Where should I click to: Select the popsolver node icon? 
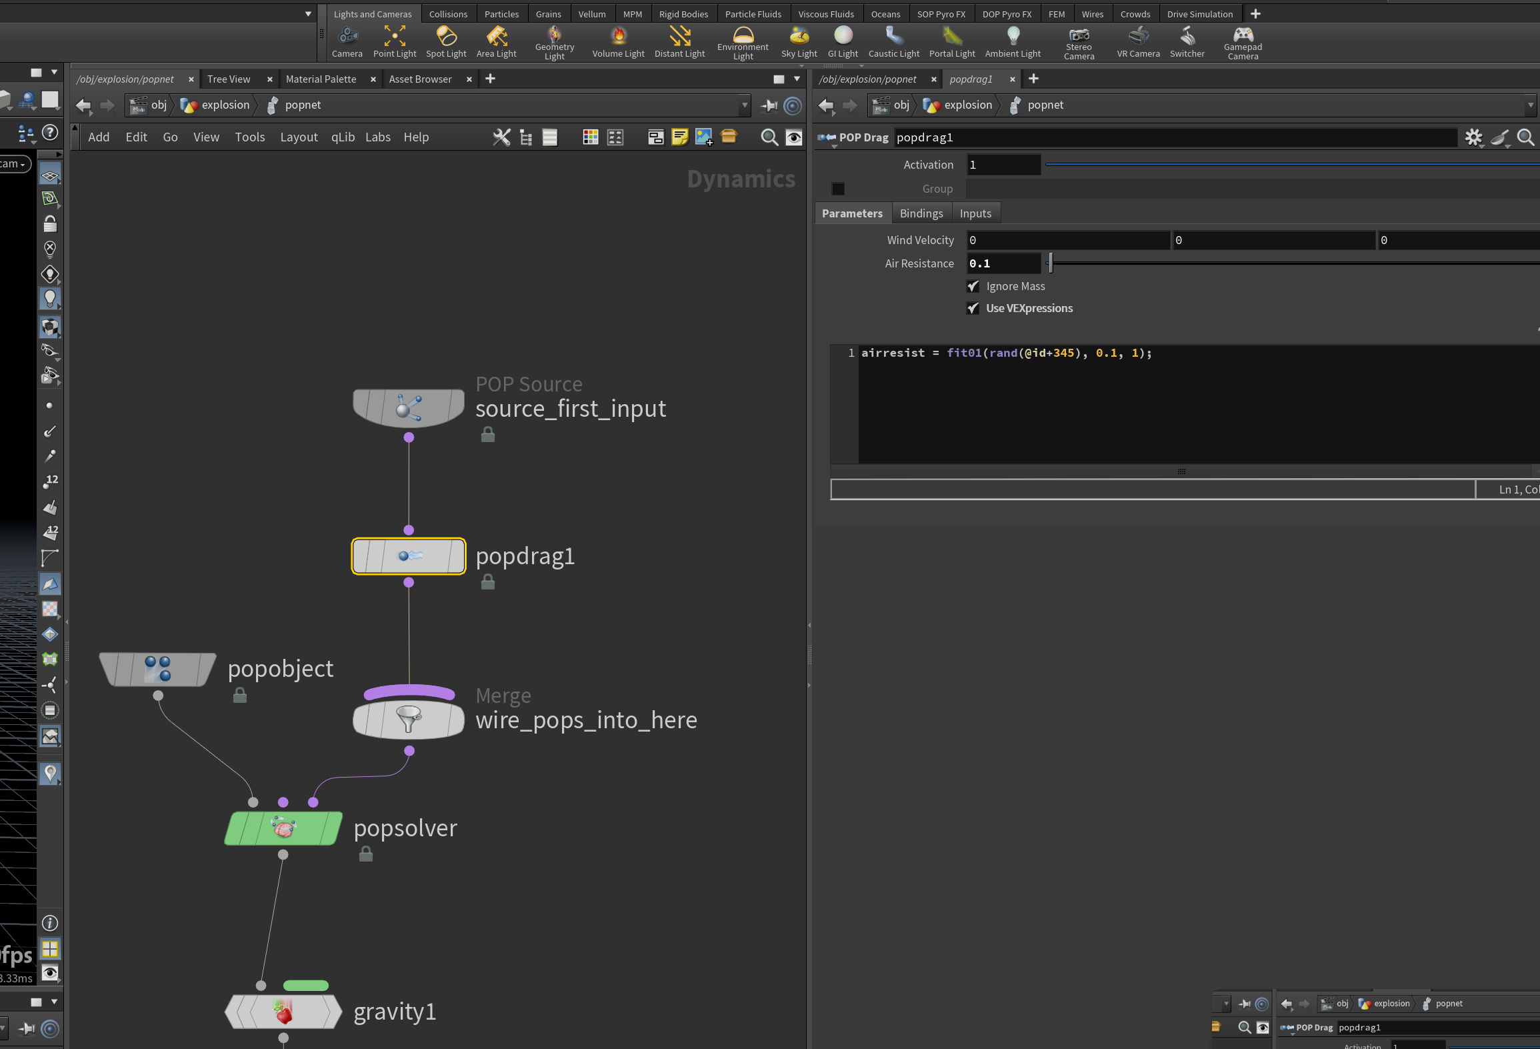pos(283,828)
